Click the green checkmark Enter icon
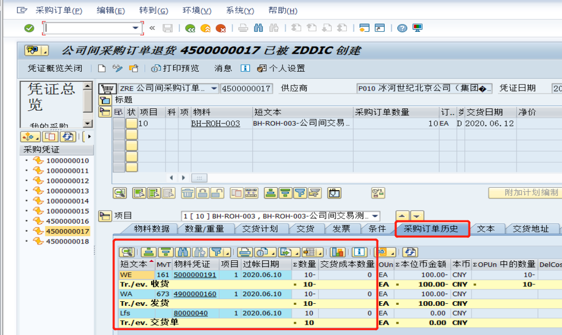The width and height of the screenshot is (562, 335). 30,28
